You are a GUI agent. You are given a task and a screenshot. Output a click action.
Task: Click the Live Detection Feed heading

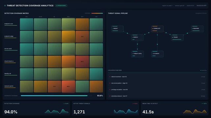pos(115,70)
